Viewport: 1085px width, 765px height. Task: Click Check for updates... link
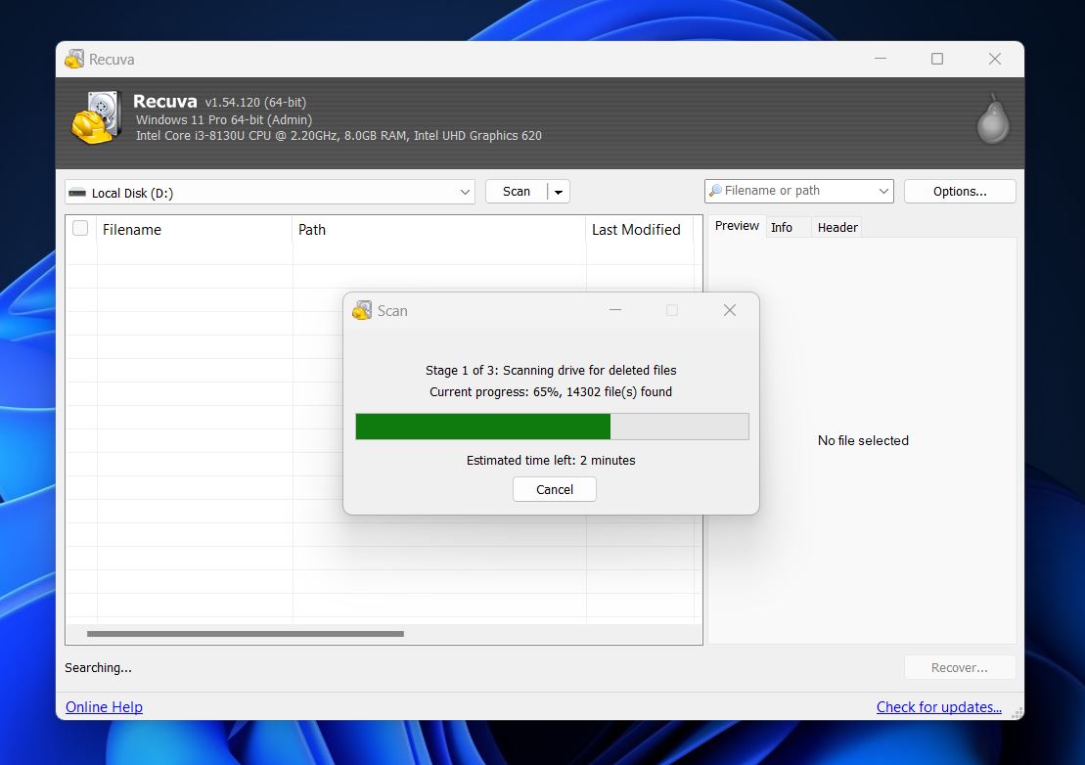(939, 707)
